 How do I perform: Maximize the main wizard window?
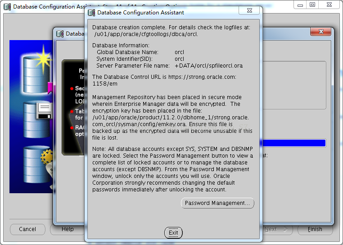click(x=312, y=5)
